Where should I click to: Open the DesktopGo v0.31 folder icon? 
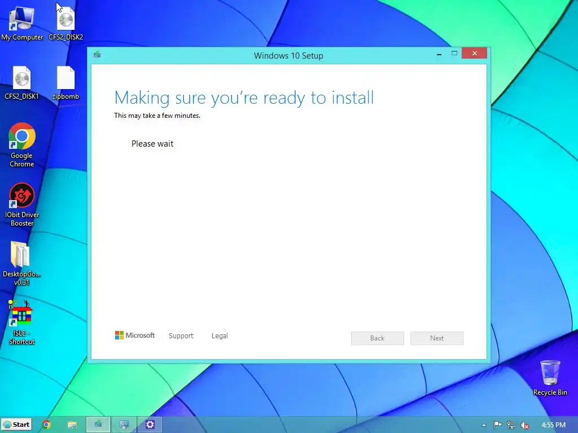tap(22, 264)
